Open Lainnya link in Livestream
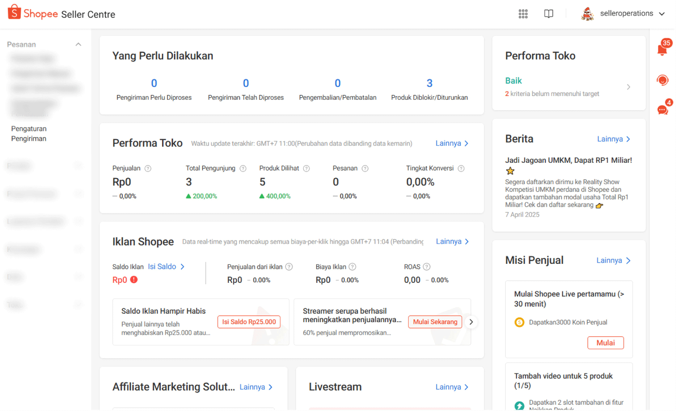The width and height of the screenshot is (676, 411). pos(452,387)
